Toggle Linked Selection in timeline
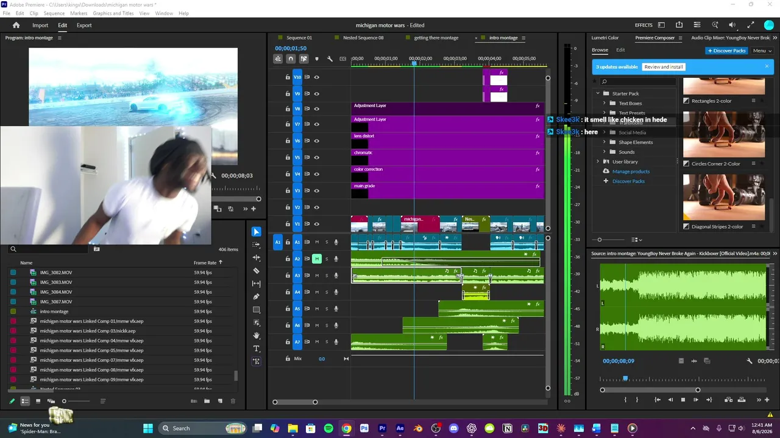 303,59
